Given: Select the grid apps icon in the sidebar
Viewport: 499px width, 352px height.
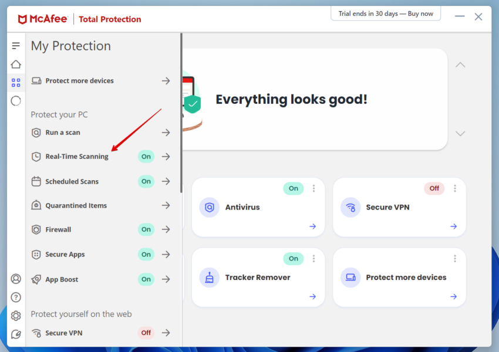Looking at the screenshot, I should click(x=16, y=82).
